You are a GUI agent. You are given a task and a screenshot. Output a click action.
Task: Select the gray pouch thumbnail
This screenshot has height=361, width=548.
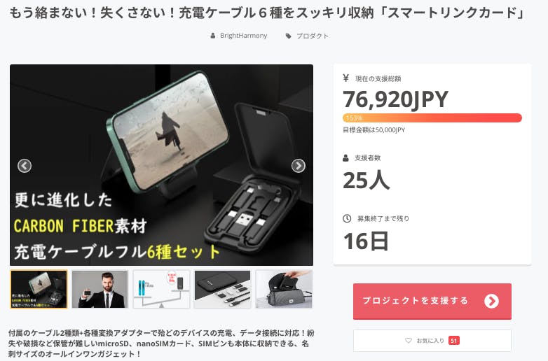(284, 289)
